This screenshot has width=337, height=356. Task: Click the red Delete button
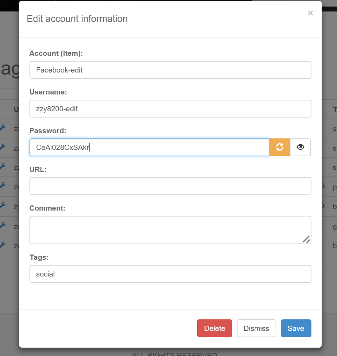click(x=214, y=328)
